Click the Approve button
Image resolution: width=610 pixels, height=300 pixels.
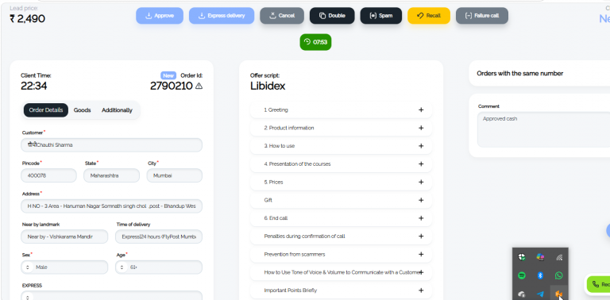(x=160, y=16)
